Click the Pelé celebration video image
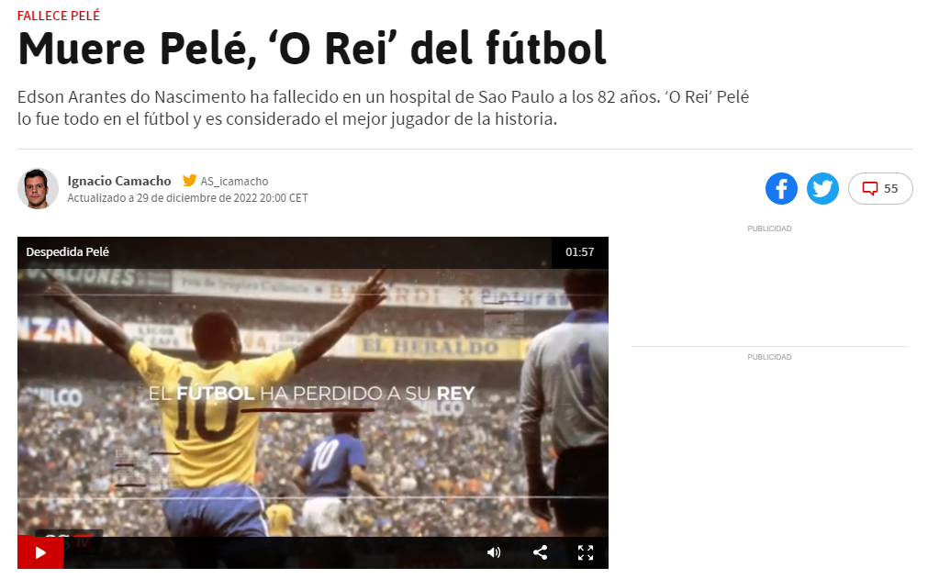 [312, 402]
